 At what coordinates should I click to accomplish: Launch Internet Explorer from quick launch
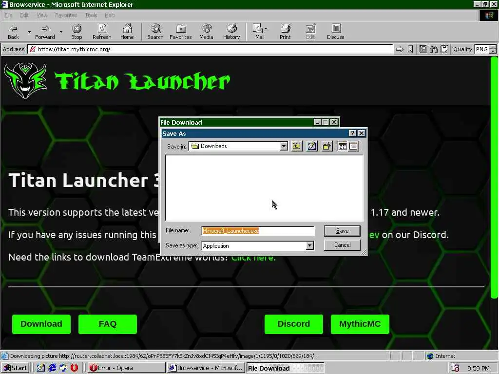[x=52, y=368]
